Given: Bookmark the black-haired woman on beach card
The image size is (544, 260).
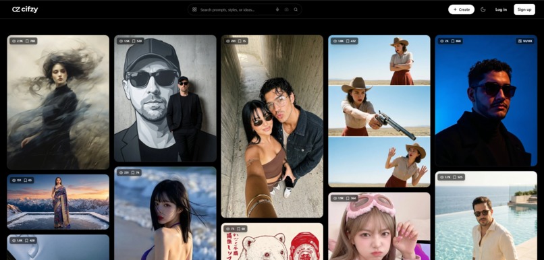Looking at the screenshot, I should pos(133,172).
